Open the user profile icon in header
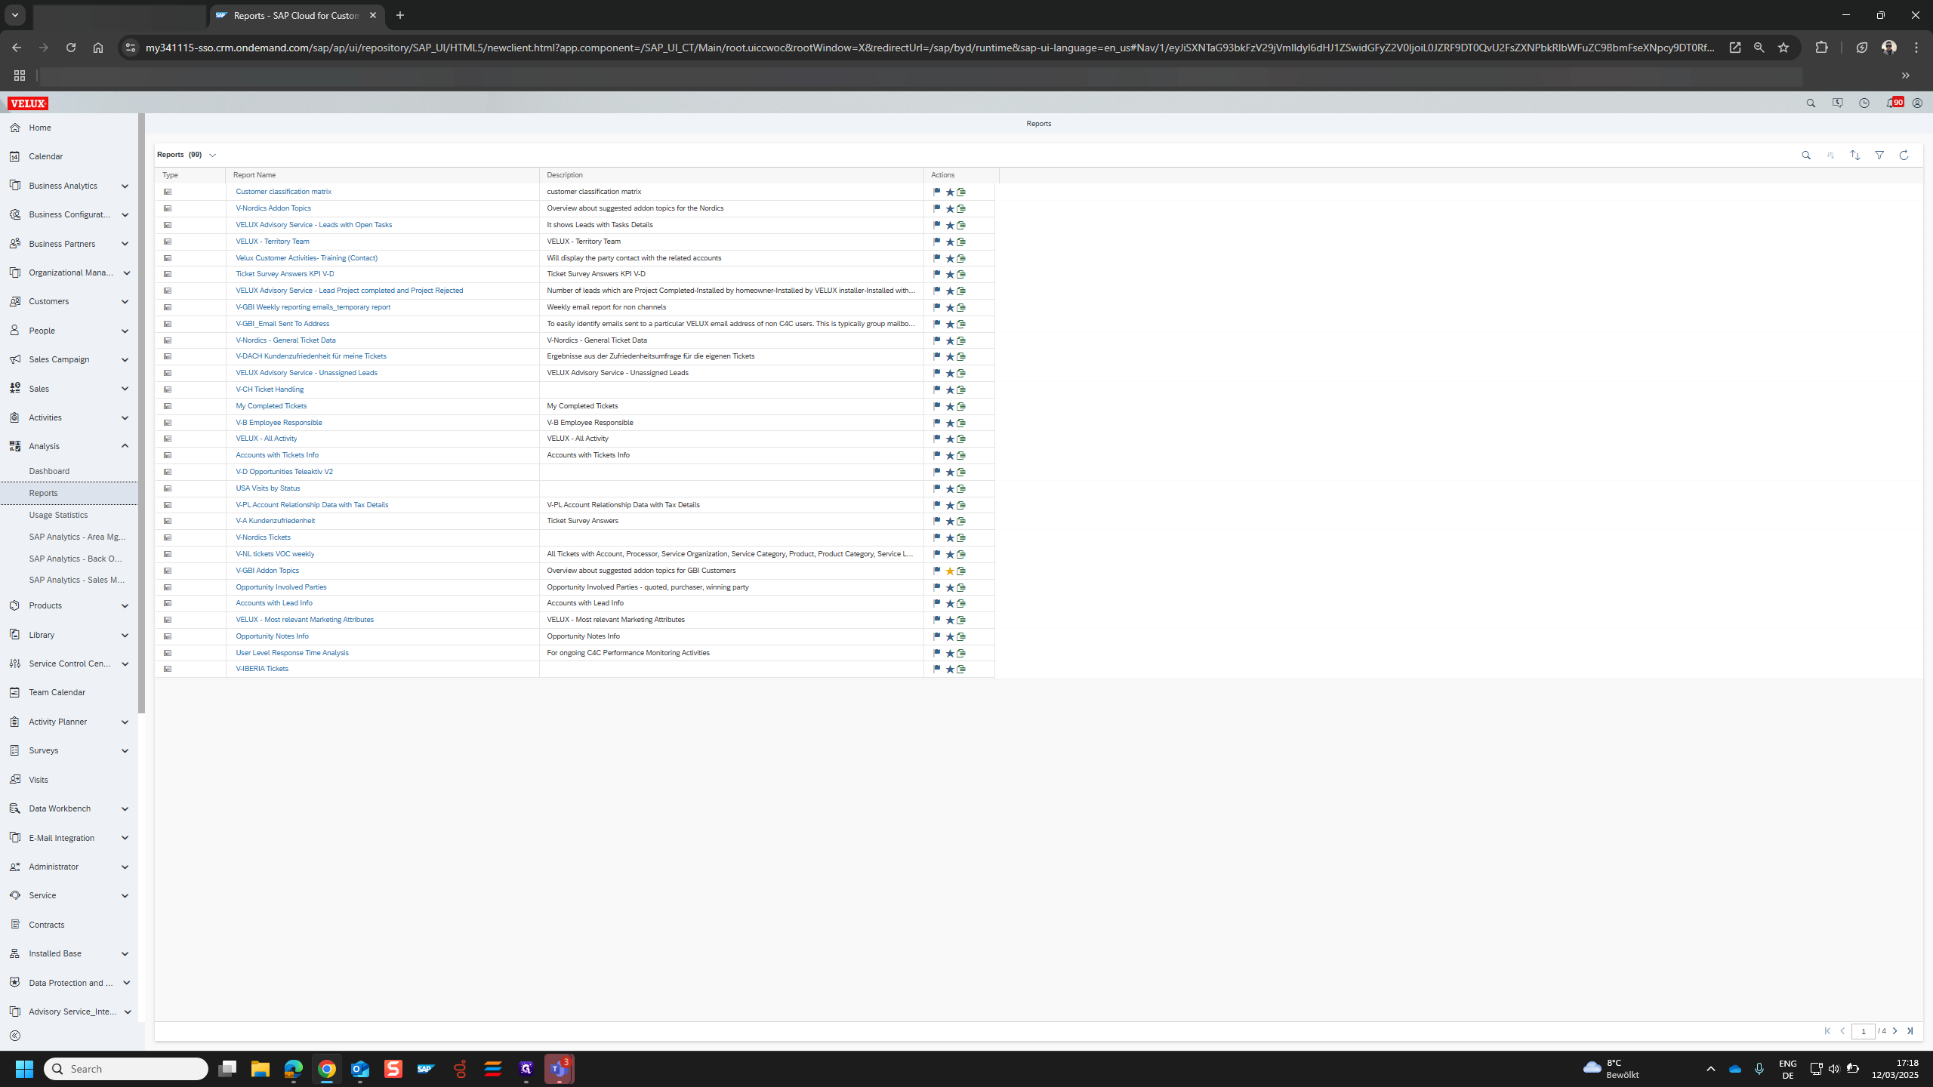Image resolution: width=1933 pixels, height=1087 pixels. tap(1917, 103)
